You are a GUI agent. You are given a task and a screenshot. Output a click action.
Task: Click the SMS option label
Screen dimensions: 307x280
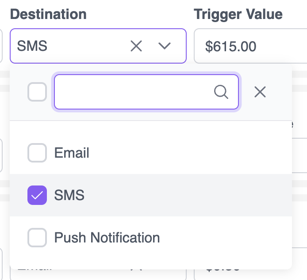point(69,195)
